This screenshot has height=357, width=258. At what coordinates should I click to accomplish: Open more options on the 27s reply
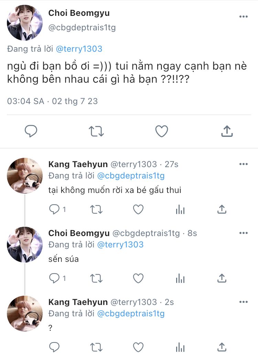tap(244, 164)
